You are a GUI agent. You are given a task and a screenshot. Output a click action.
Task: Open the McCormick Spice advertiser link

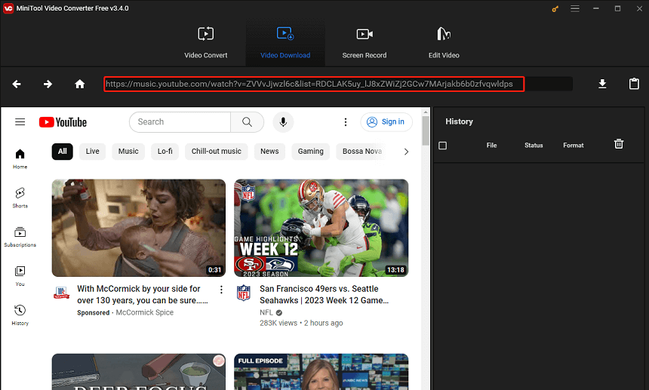pos(144,312)
